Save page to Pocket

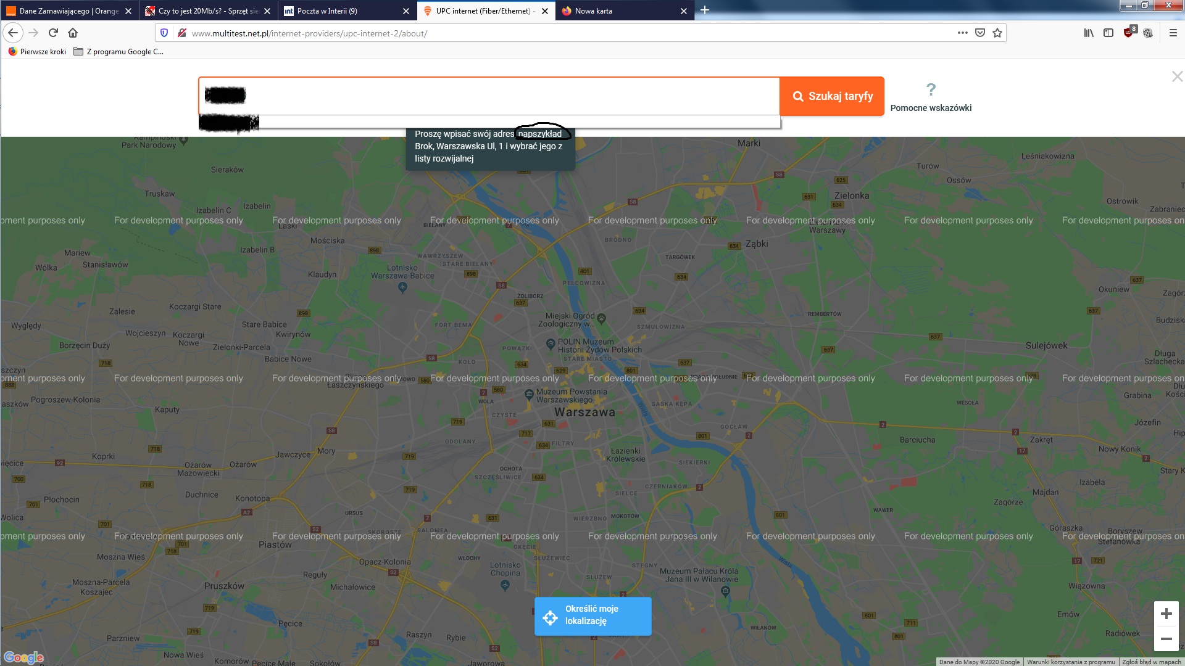point(979,33)
